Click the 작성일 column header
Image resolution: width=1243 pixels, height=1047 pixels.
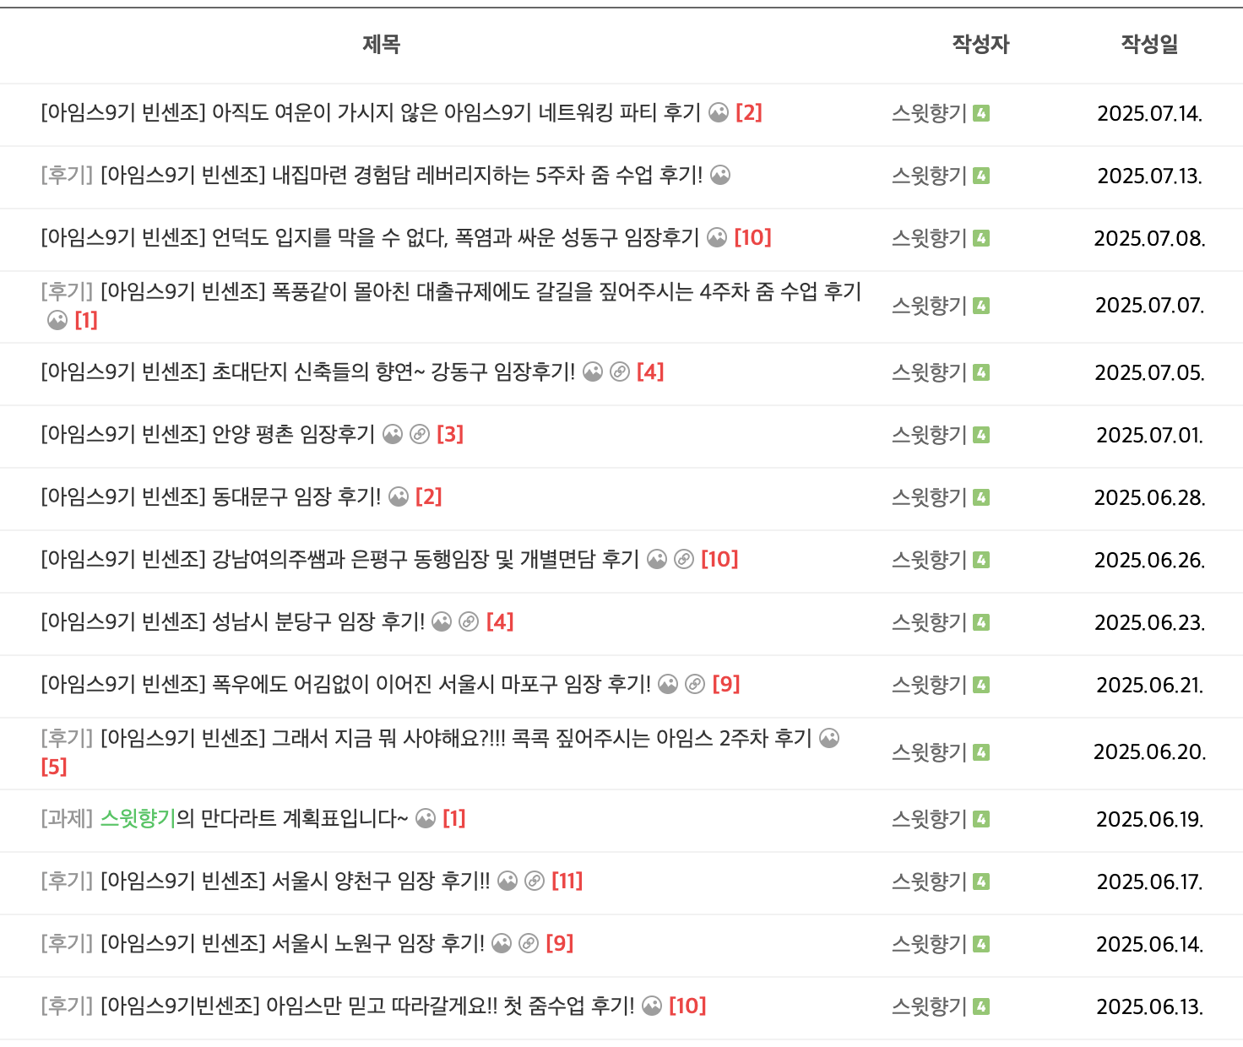coord(1149,44)
